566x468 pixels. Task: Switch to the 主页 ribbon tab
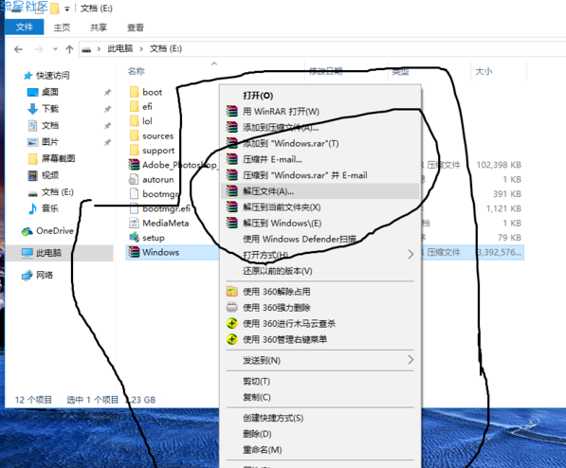click(62, 27)
